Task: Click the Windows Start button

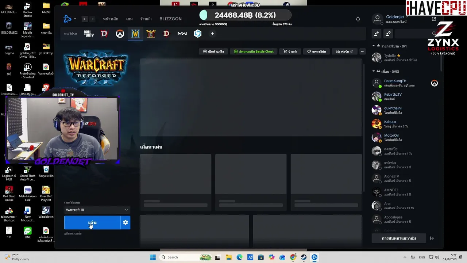Action: coord(153,257)
